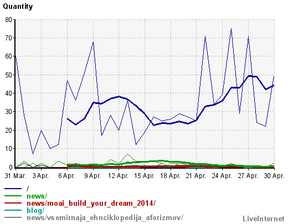
Task: Click the blue line swatch for "/"
Action: pos(13,189)
